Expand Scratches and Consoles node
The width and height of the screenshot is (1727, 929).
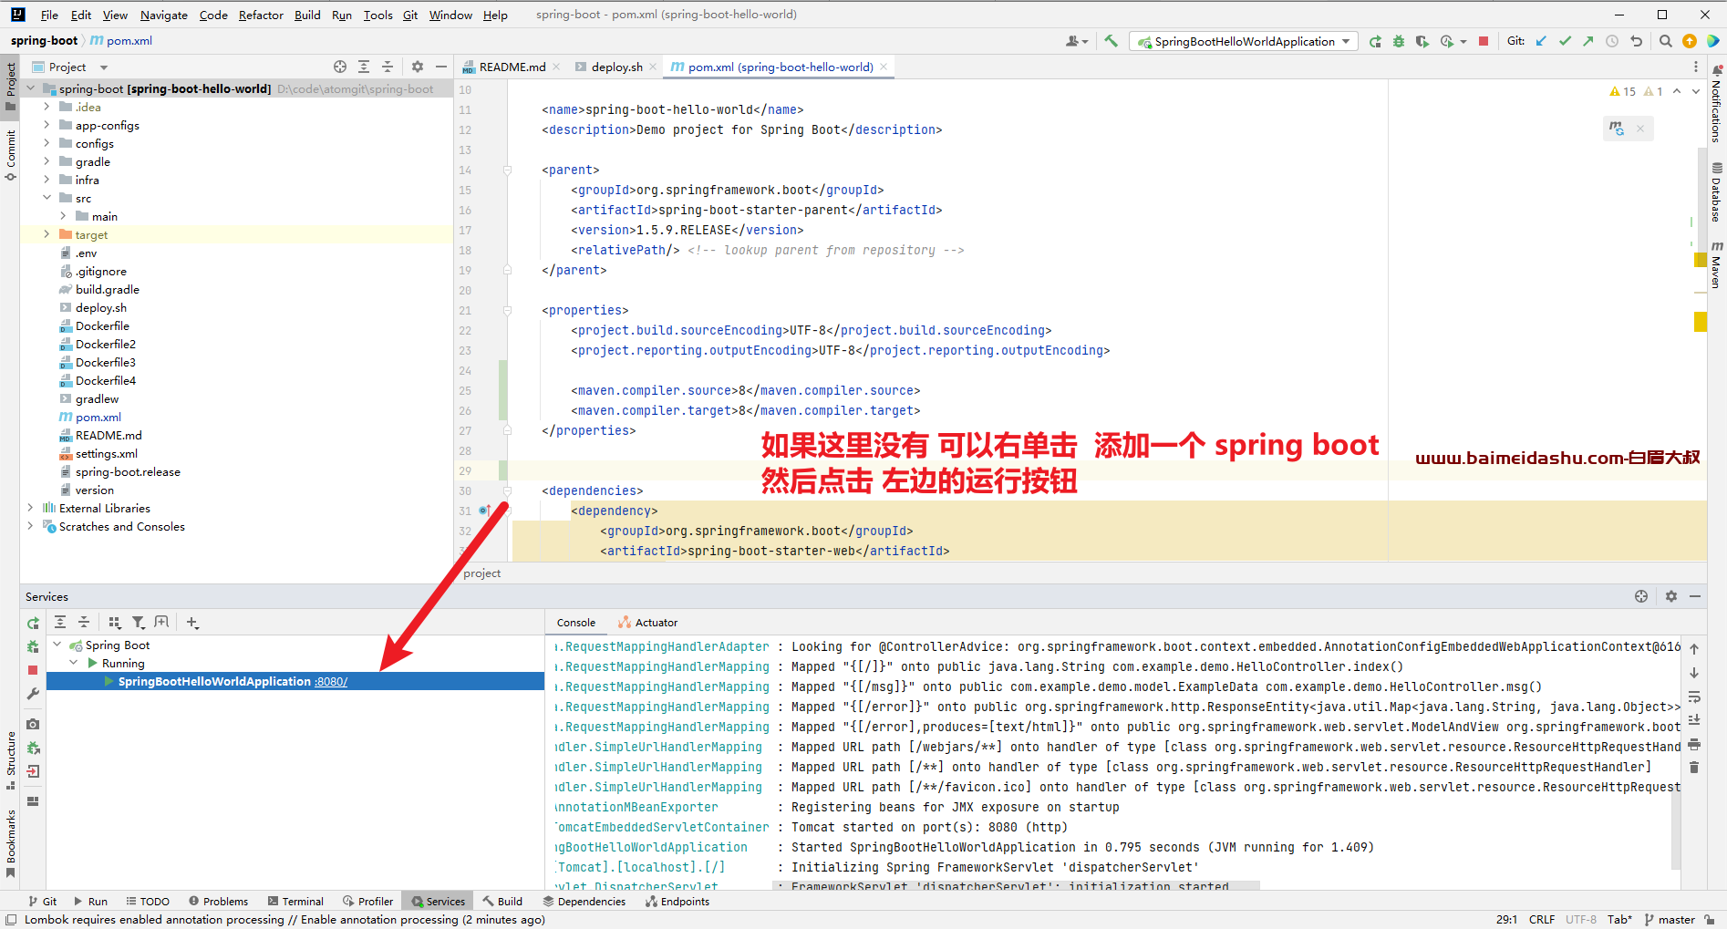pos(30,526)
